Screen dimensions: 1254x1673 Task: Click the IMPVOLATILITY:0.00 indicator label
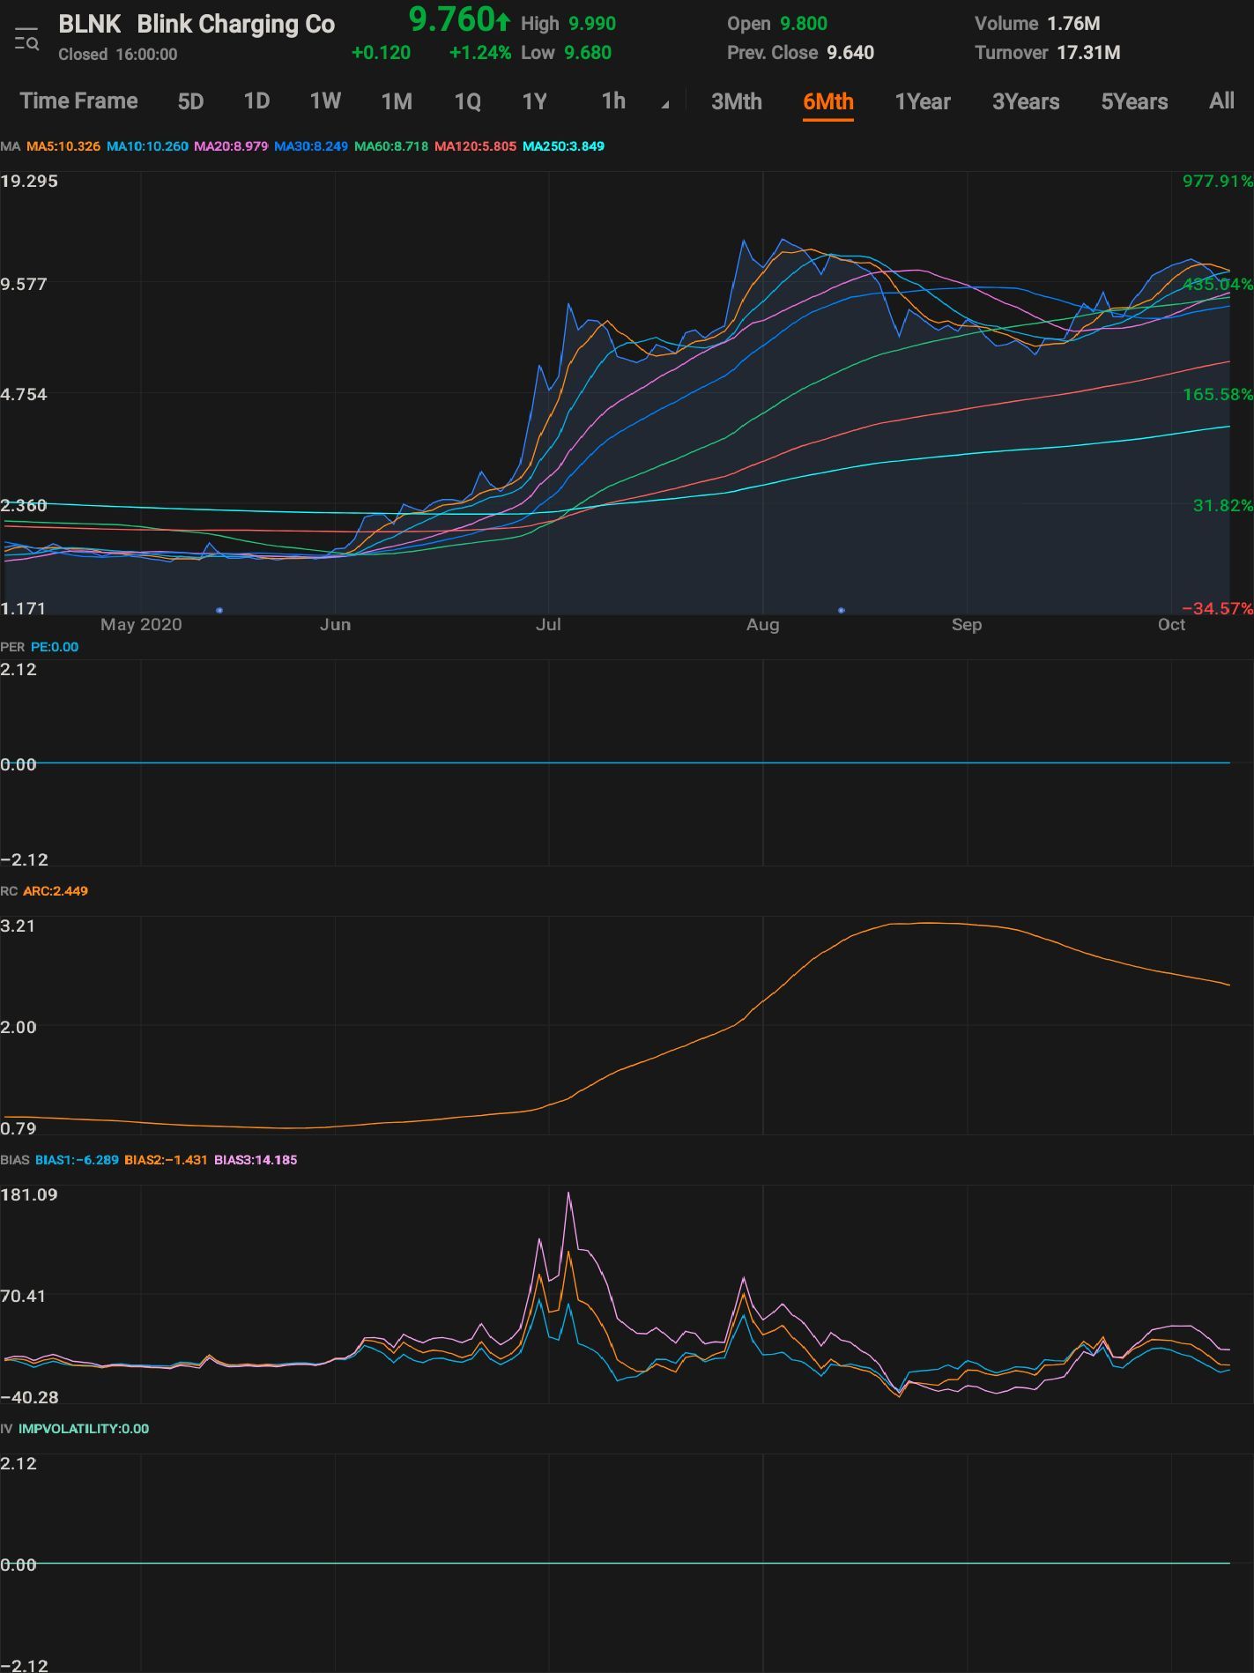(84, 1429)
